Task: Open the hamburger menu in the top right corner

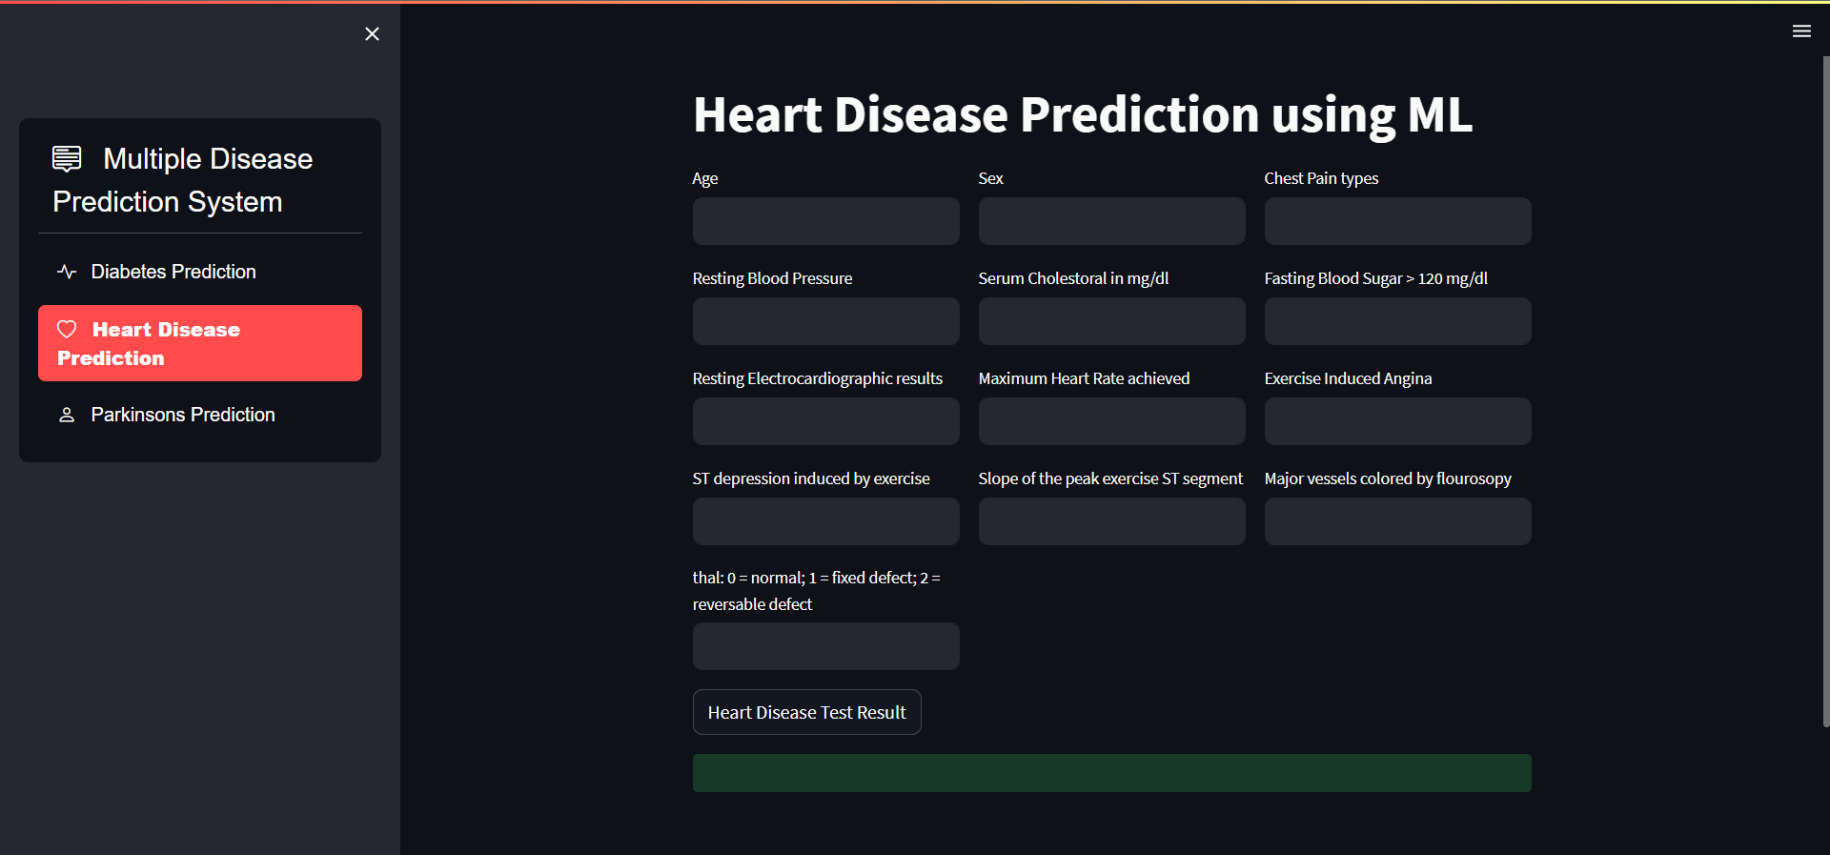Action: [1801, 31]
